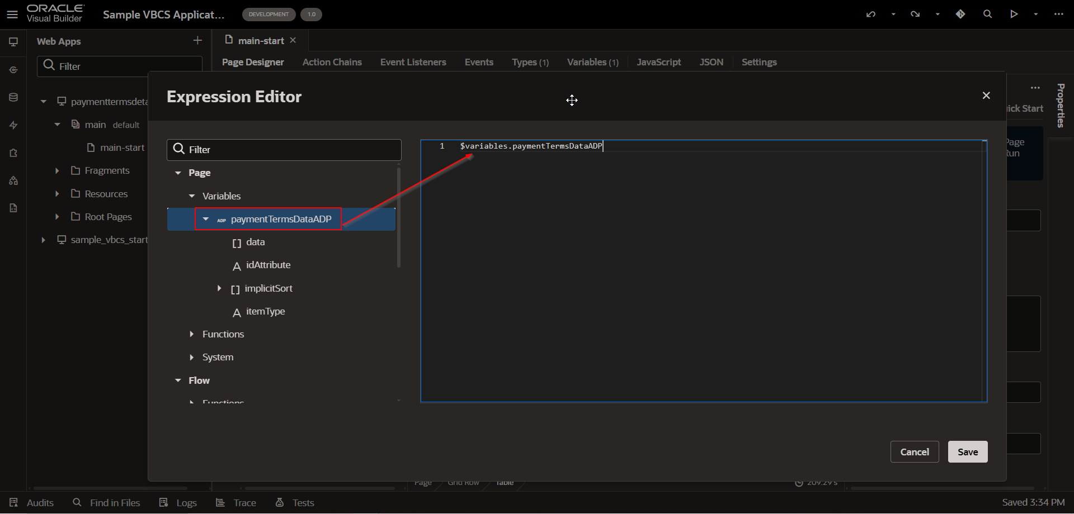
Task: Close the main-start editor tab
Action: [293, 40]
